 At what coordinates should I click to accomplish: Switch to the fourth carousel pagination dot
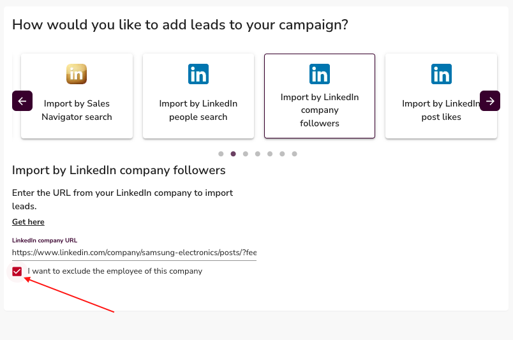[x=258, y=154]
